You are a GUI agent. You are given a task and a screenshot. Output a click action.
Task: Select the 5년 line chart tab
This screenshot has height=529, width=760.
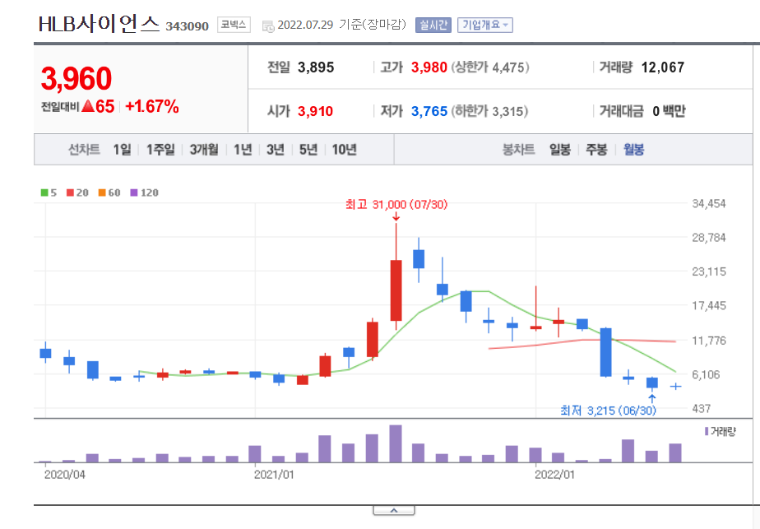click(308, 150)
